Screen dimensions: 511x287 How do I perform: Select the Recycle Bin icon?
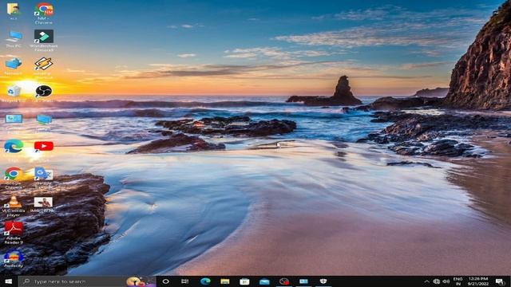[14, 94]
